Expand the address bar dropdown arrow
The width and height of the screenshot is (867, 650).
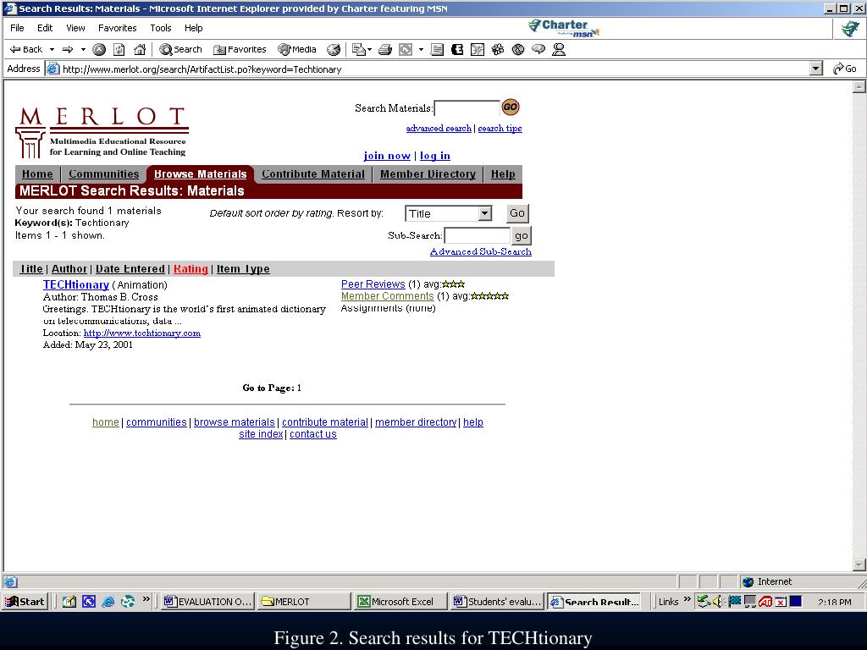(816, 69)
